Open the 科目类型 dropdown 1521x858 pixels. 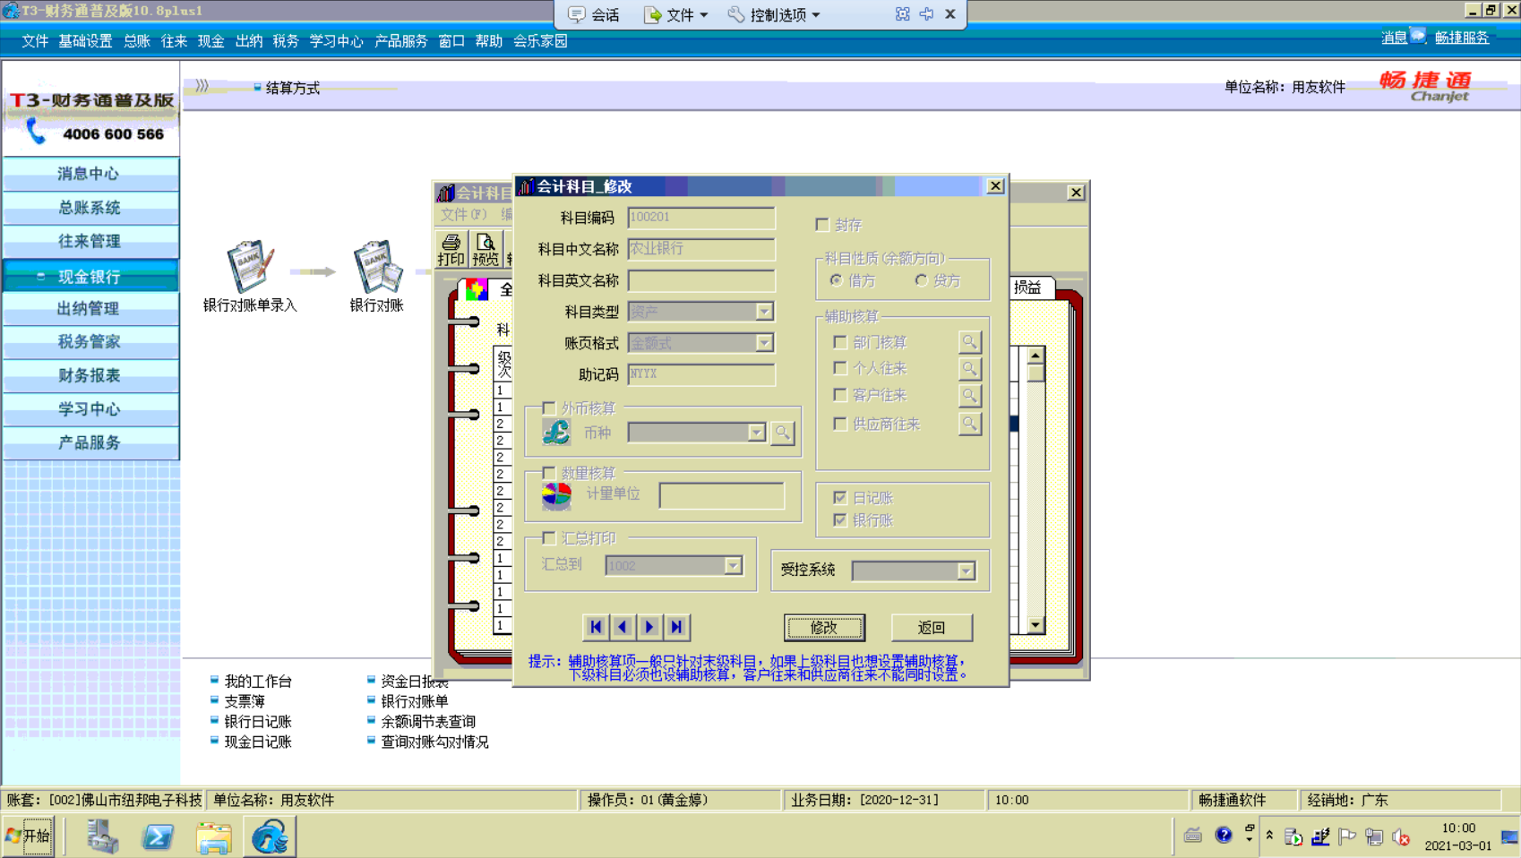[764, 311]
